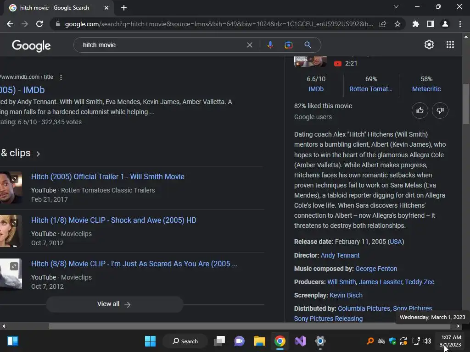Viewport: 470px width, 352px height.
Task: Open the USA release date link
Action: pyautogui.click(x=396, y=242)
